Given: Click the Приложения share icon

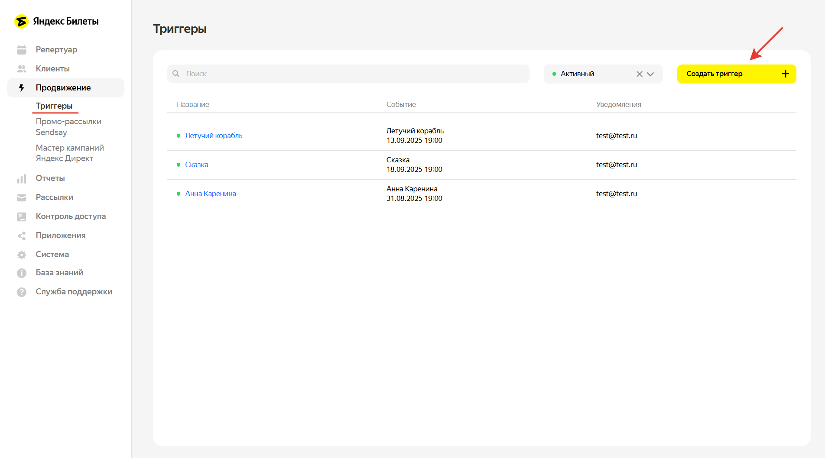Looking at the screenshot, I should pyautogui.click(x=22, y=235).
